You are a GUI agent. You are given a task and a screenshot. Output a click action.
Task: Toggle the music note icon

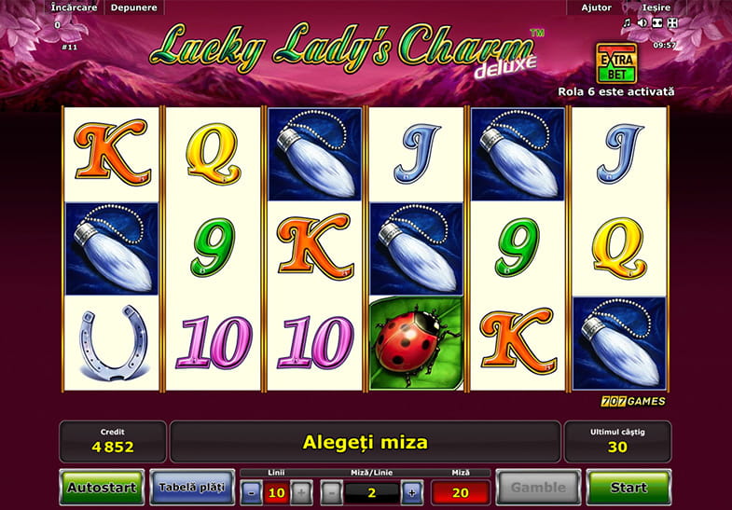point(627,23)
